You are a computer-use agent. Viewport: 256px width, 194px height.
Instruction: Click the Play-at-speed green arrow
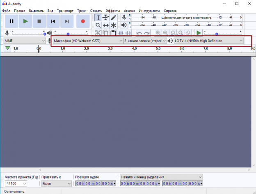(x=199, y=33)
